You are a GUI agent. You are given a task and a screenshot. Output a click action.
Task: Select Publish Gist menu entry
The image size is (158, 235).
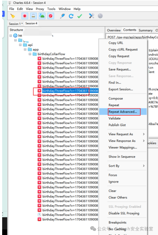(x=117, y=125)
